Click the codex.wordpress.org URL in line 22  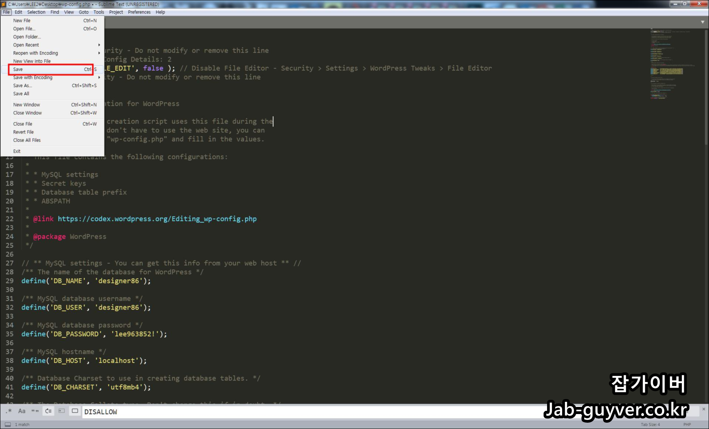point(157,219)
